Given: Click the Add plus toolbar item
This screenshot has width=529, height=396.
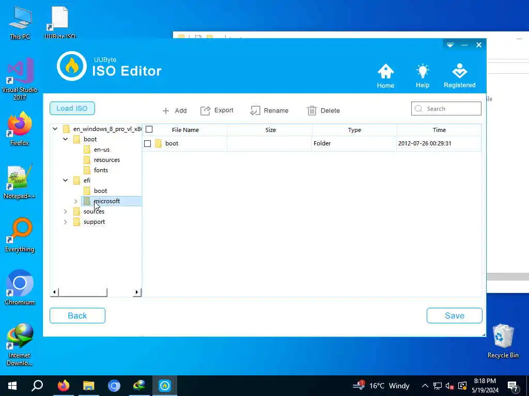Looking at the screenshot, I should [x=175, y=110].
